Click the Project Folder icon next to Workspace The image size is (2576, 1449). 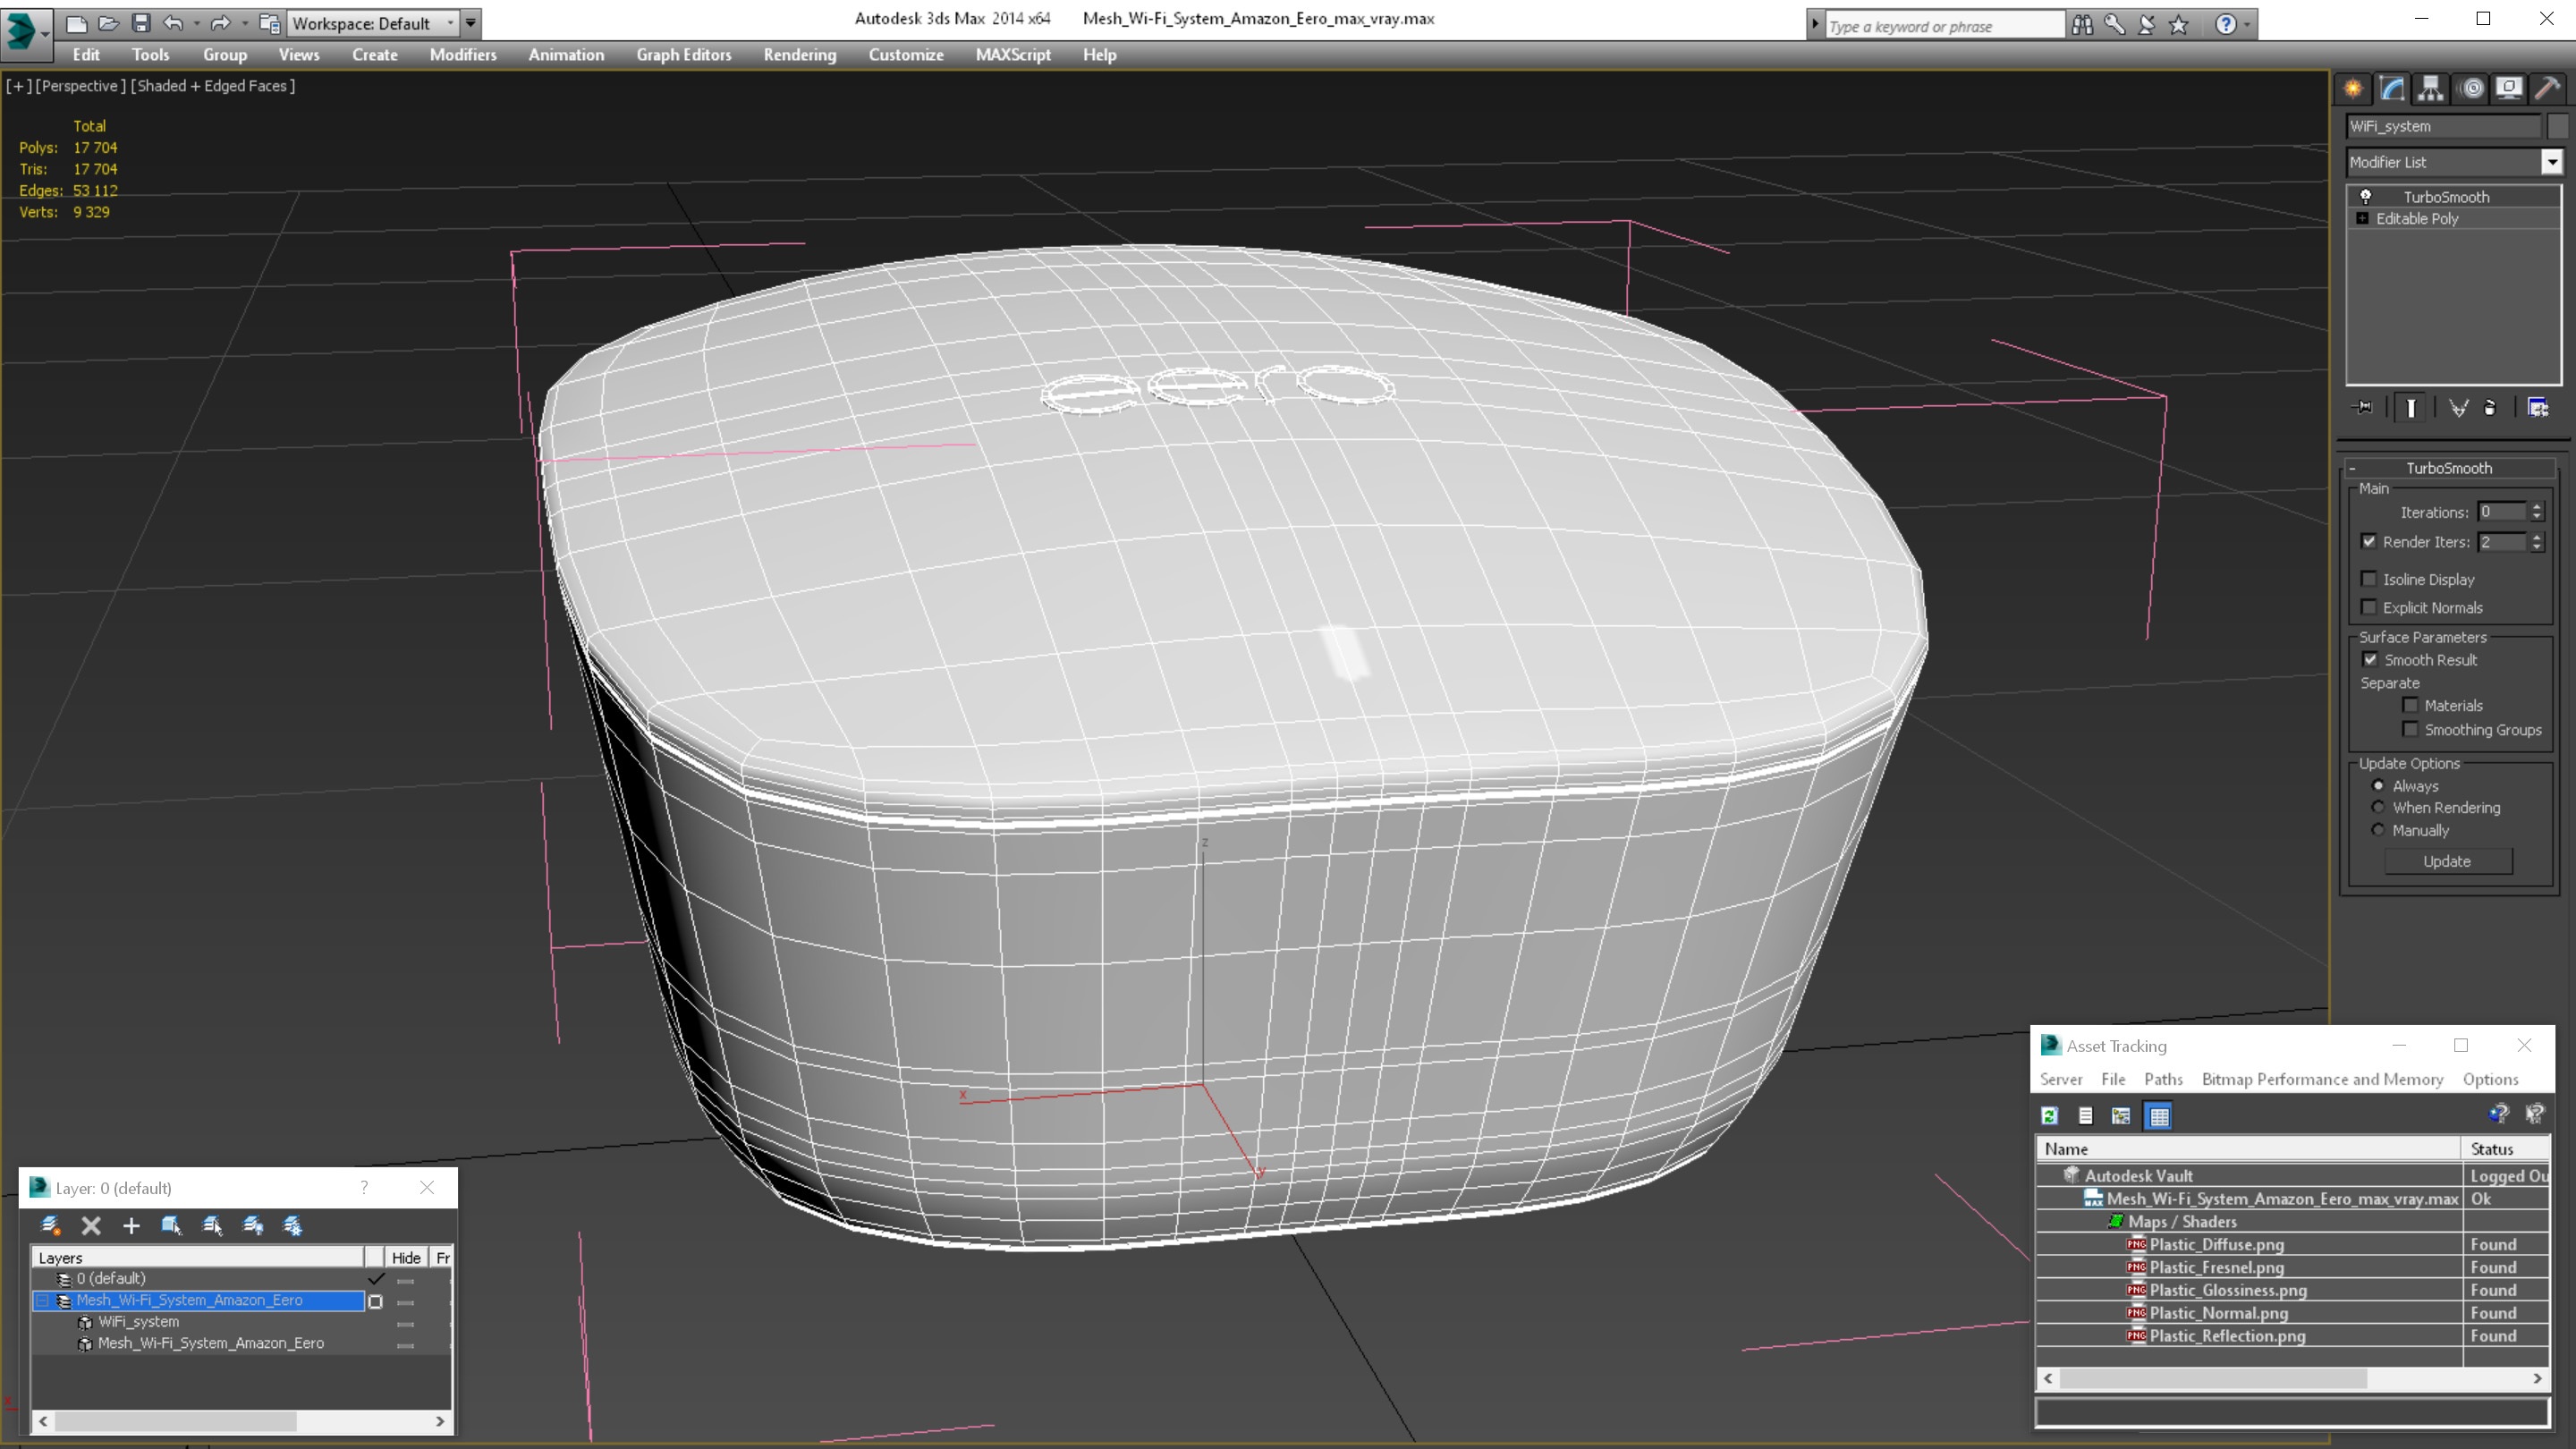pyautogui.click(x=269, y=23)
